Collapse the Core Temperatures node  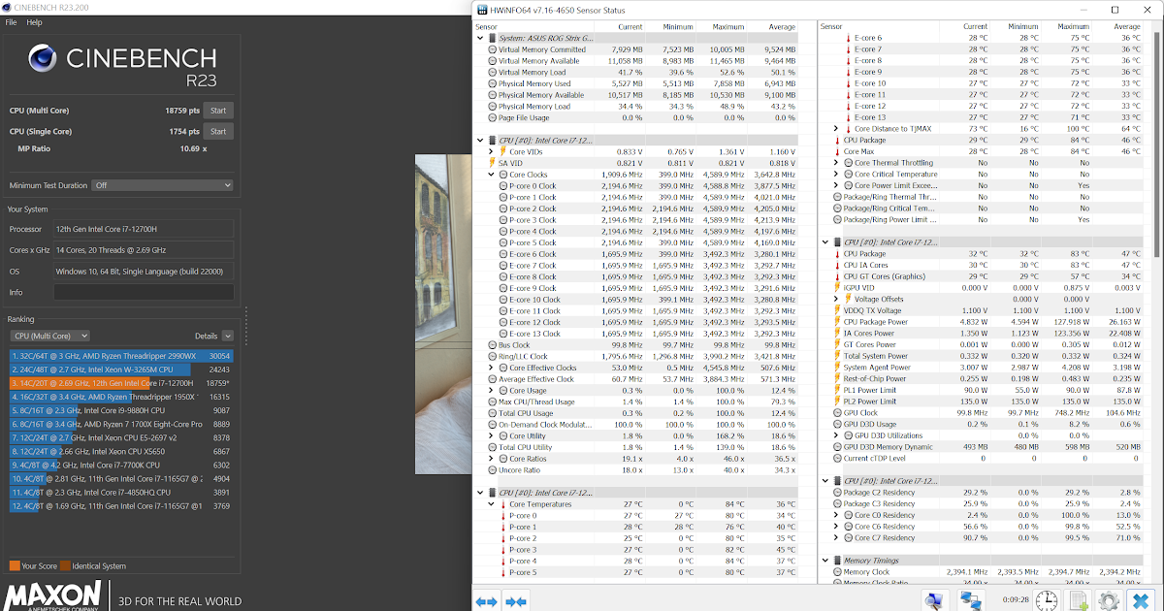492,504
